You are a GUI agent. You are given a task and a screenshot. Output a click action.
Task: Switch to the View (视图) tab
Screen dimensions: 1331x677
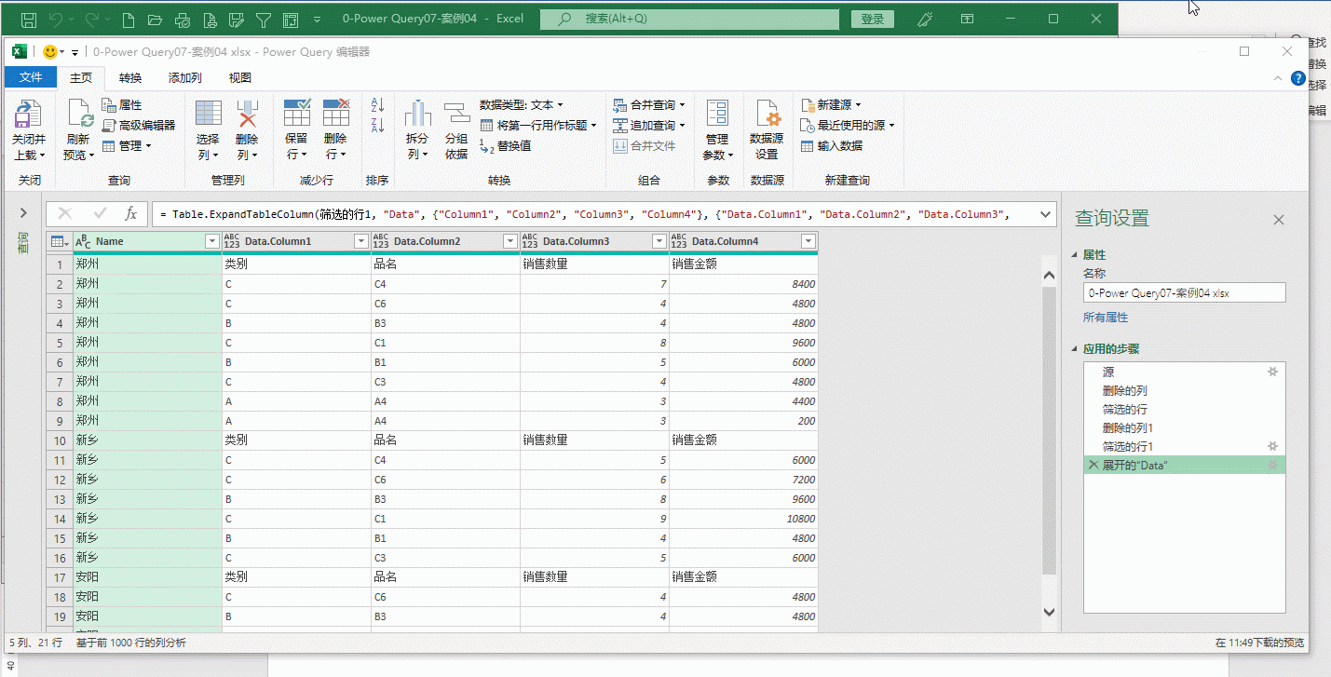(240, 78)
